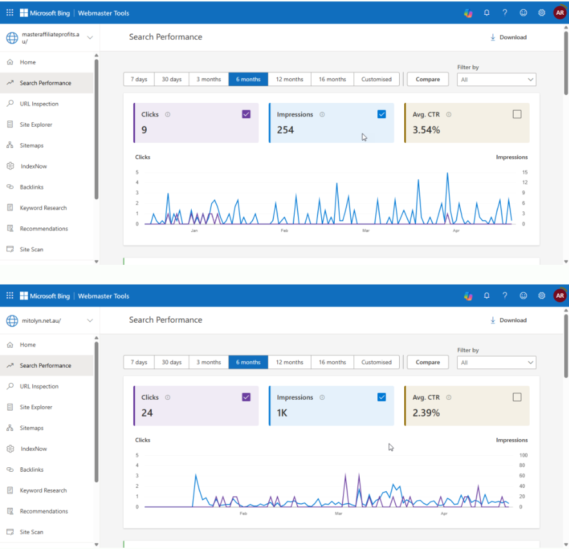The width and height of the screenshot is (569, 549).
Task: Click Compare button in the mitolyn report
Action: pos(428,363)
